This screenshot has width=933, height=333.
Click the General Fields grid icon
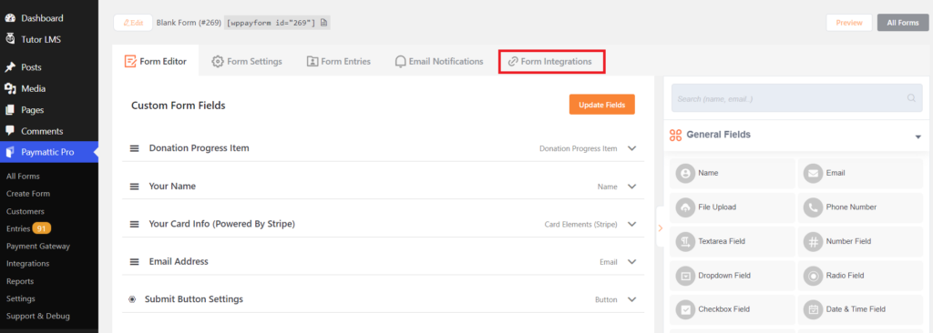[x=675, y=135]
